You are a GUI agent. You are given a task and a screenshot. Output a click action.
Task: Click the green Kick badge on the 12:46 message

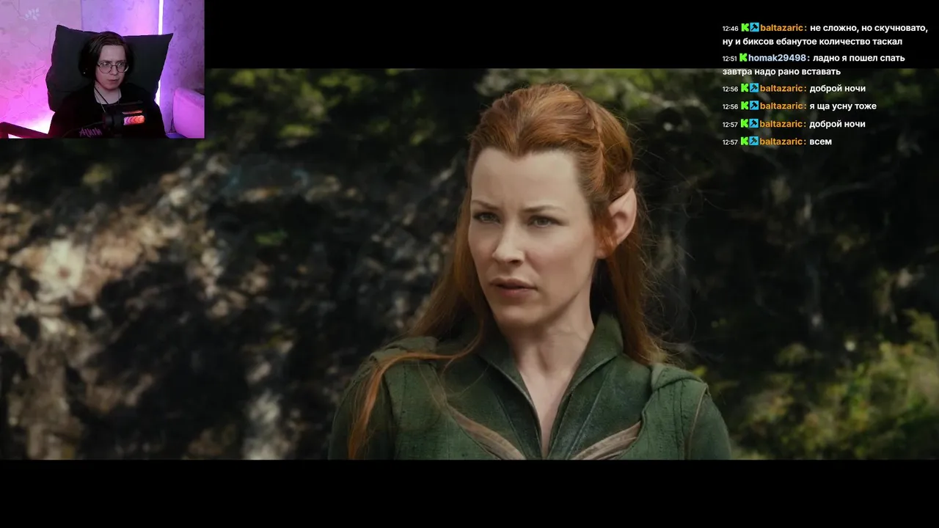click(x=745, y=28)
